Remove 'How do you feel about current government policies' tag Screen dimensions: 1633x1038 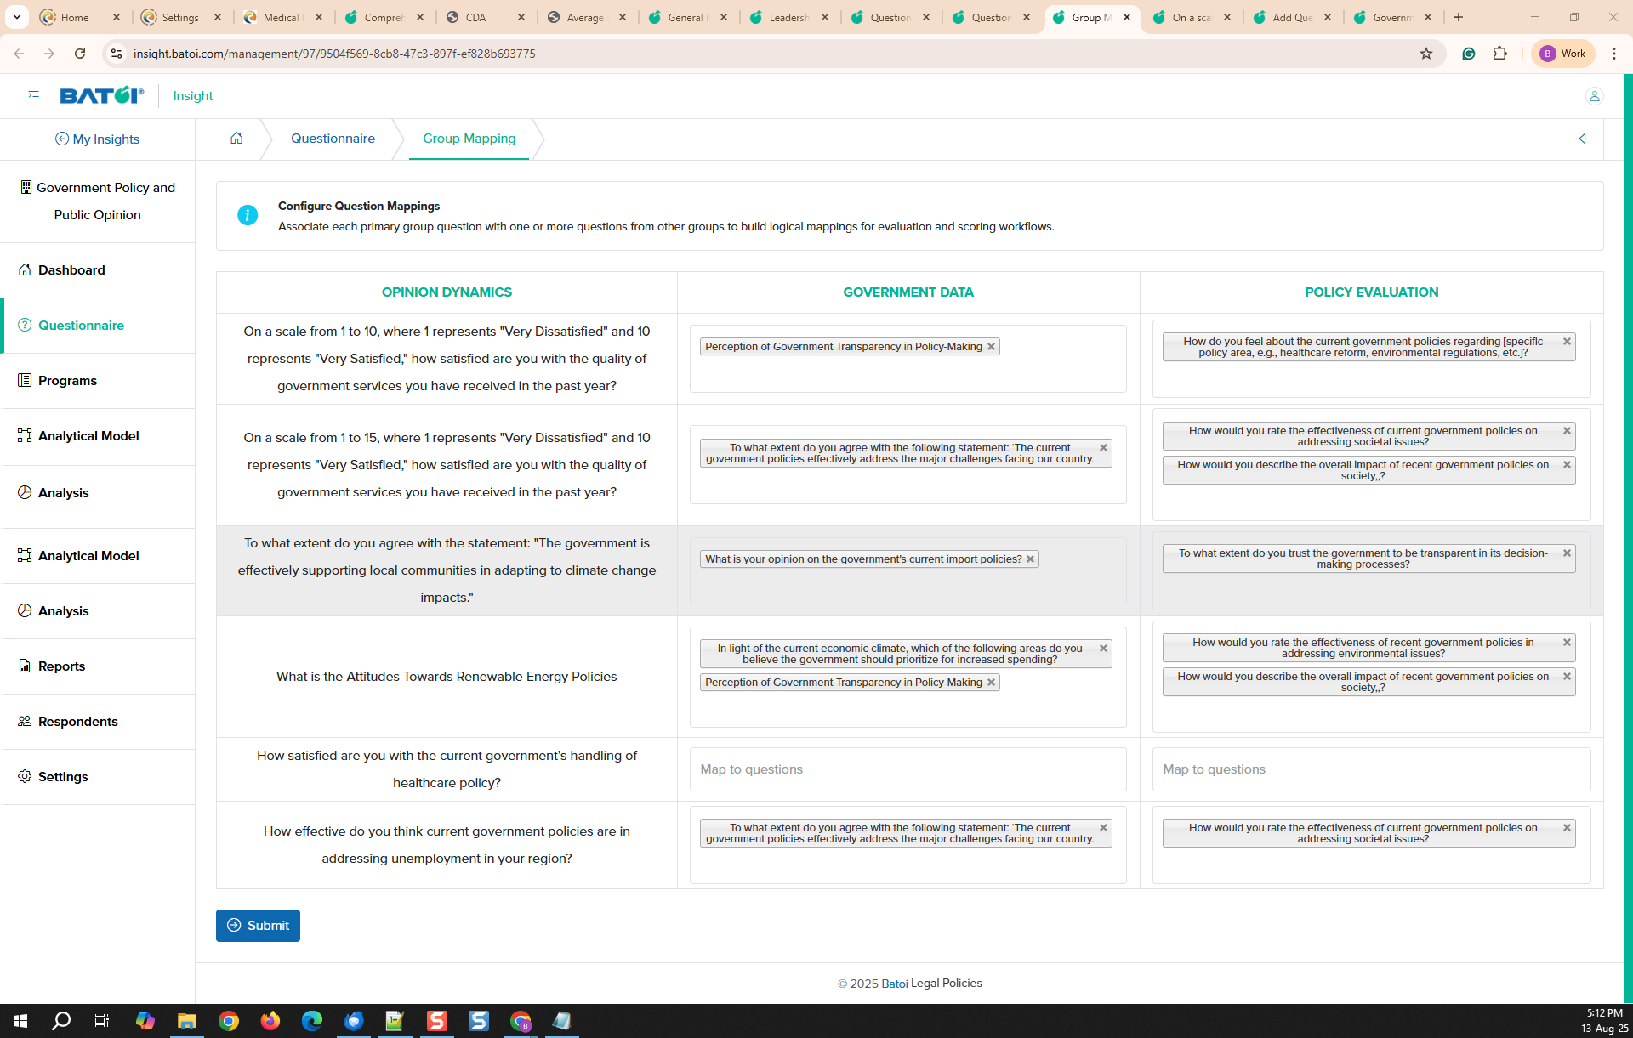pos(1567,342)
